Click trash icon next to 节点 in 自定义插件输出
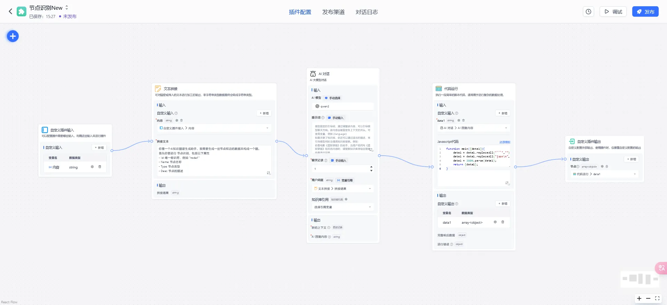 (607, 166)
